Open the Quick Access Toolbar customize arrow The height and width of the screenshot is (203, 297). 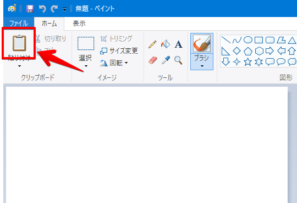click(x=64, y=9)
